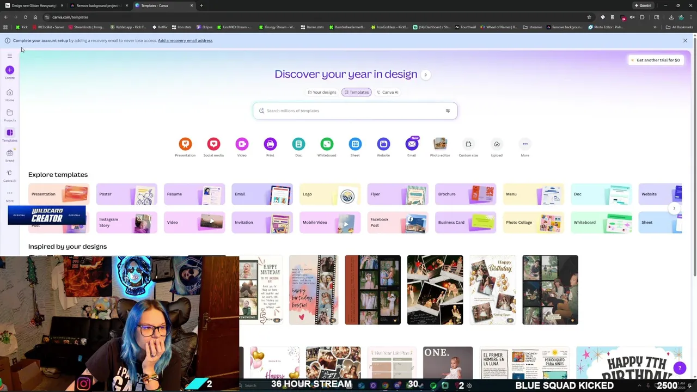
Task: Open the Whiteboard category icon
Action: [x=327, y=144]
